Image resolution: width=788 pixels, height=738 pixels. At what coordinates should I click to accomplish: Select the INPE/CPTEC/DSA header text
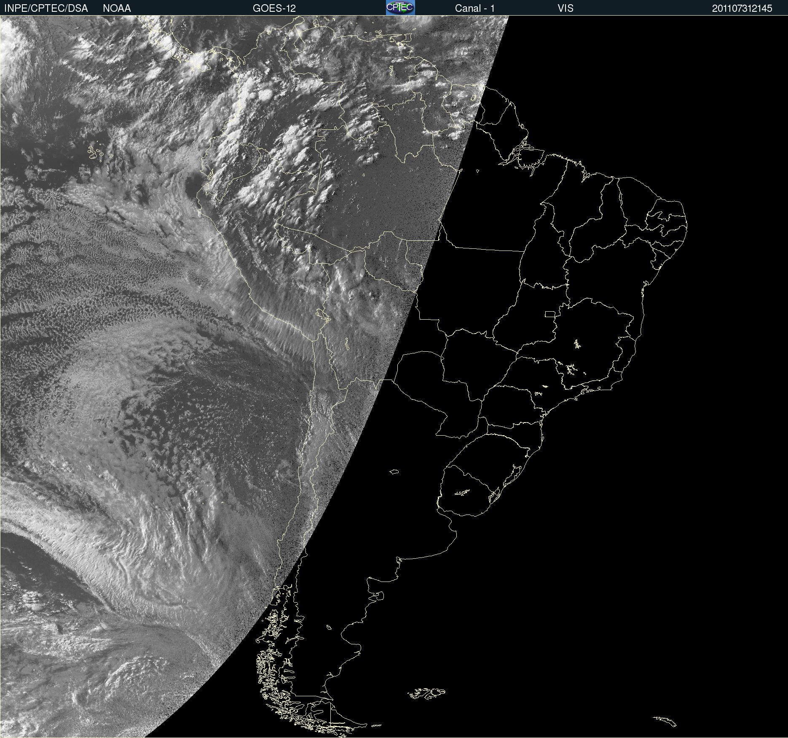46,8
